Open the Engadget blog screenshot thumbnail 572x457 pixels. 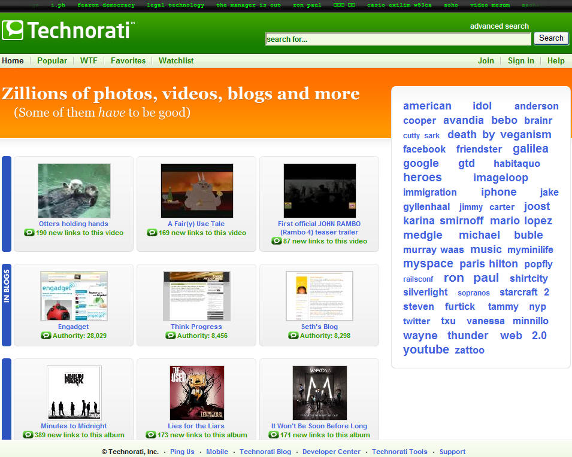(74, 296)
